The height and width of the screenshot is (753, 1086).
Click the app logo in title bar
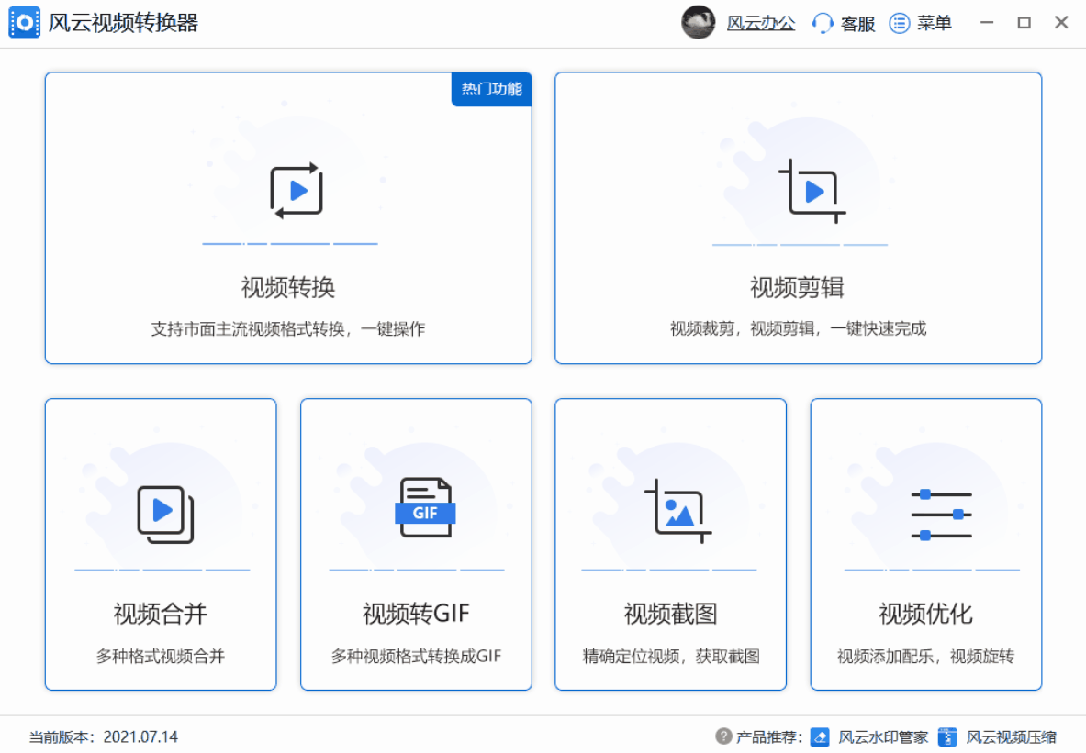point(25,23)
